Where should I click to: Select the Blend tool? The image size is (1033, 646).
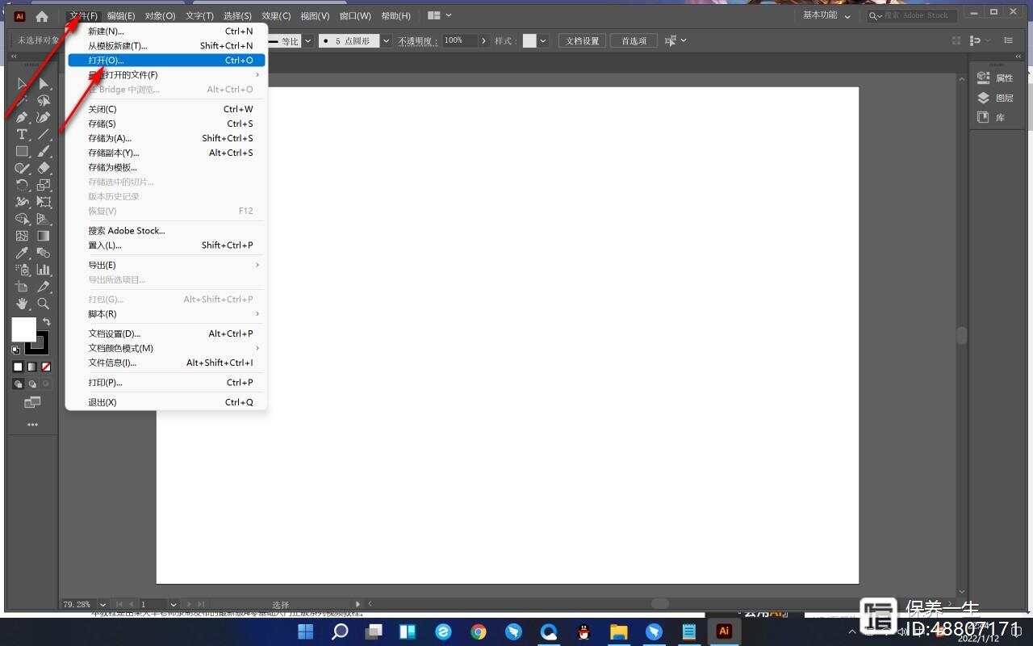click(44, 253)
